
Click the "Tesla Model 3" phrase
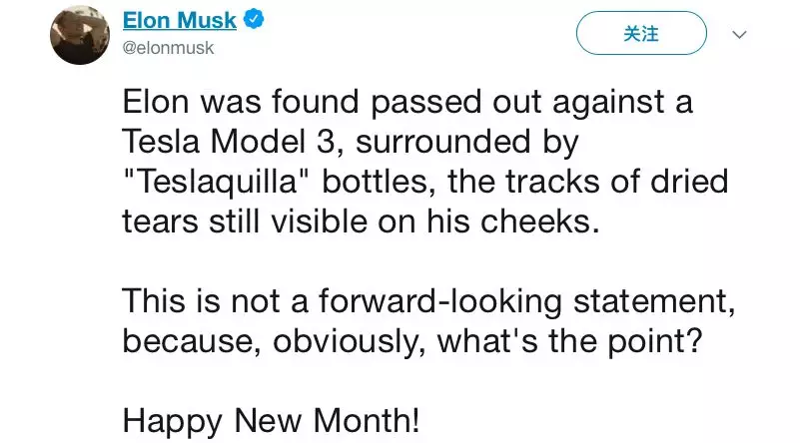228,142
